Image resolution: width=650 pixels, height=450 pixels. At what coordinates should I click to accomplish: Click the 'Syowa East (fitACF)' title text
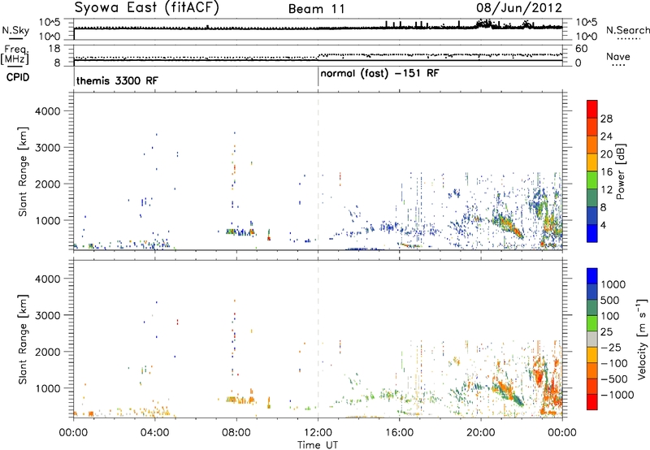(x=146, y=8)
